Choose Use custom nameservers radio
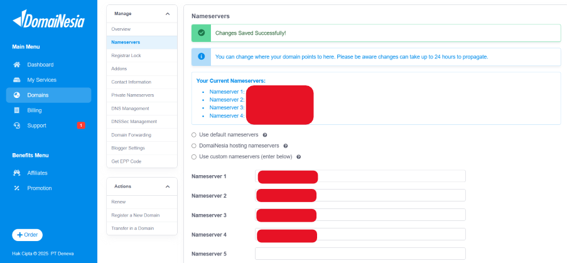The width and height of the screenshot is (567, 263). click(x=193, y=156)
